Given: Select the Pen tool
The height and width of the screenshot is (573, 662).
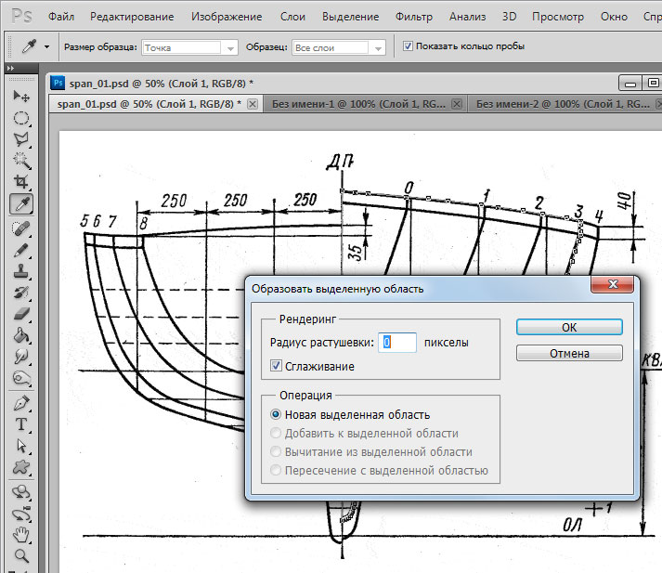Looking at the screenshot, I should 20,403.
